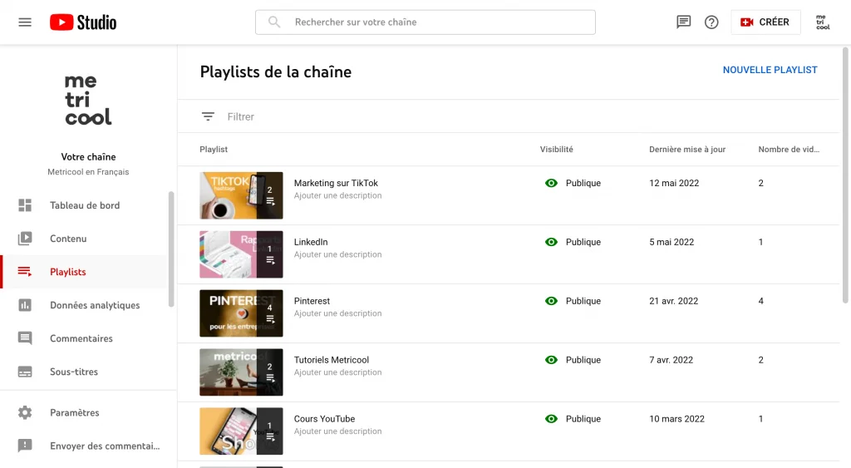The width and height of the screenshot is (851, 468).
Task: Click the Paramètres gear icon
Action: click(25, 412)
